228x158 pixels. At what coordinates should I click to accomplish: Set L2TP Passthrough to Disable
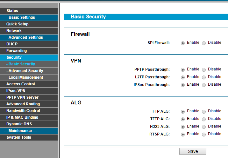click(x=204, y=77)
